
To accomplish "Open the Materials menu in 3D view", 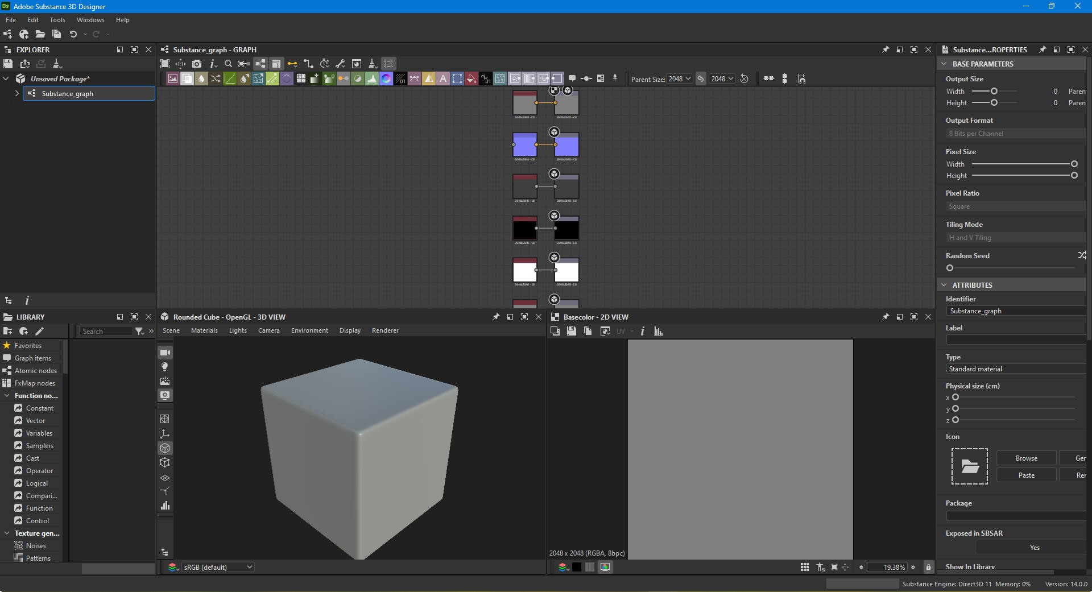I will pyautogui.click(x=204, y=330).
